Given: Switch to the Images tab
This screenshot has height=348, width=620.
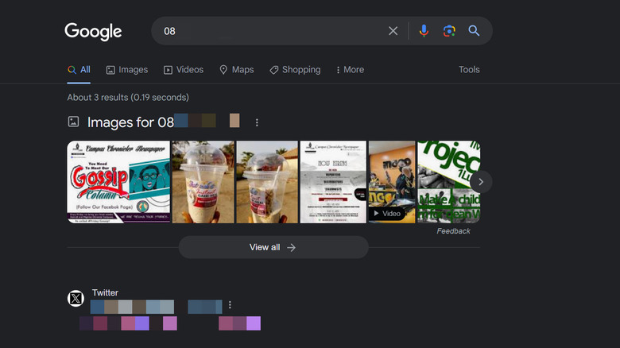Looking at the screenshot, I should (127, 70).
